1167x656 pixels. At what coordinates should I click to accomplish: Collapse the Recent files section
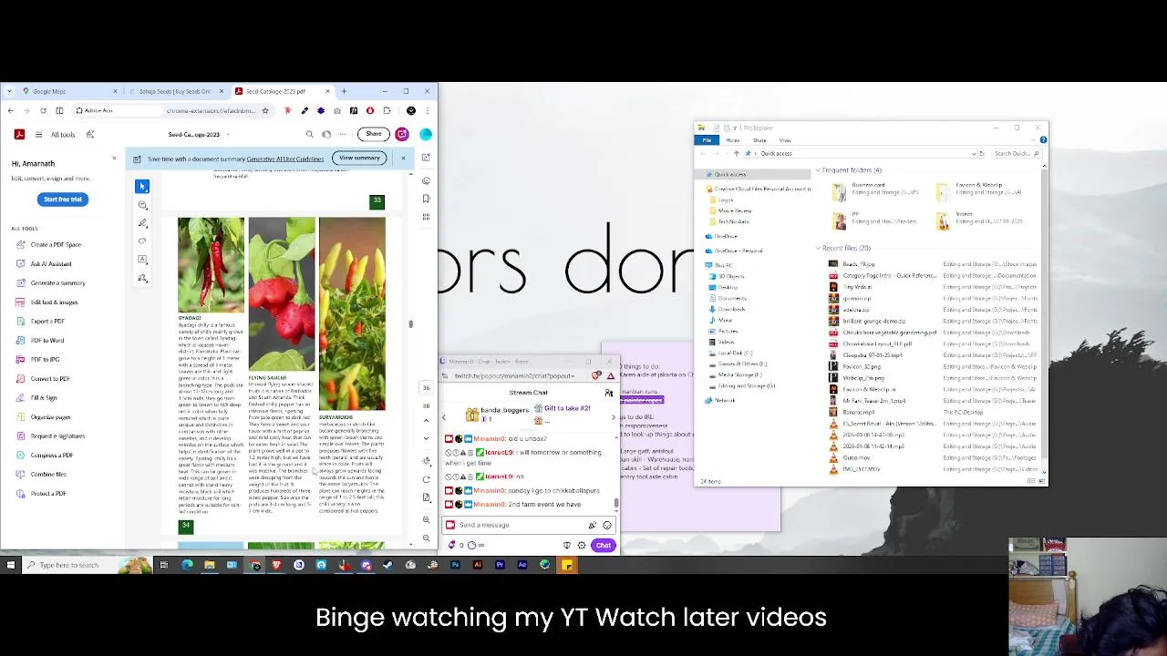pyautogui.click(x=818, y=248)
